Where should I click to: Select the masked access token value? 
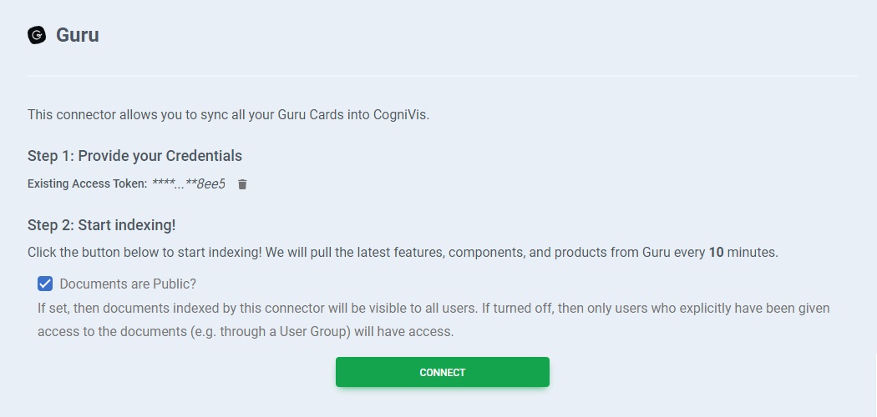point(189,183)
